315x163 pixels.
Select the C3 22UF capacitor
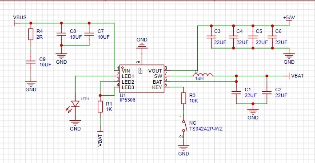[211, 37]
